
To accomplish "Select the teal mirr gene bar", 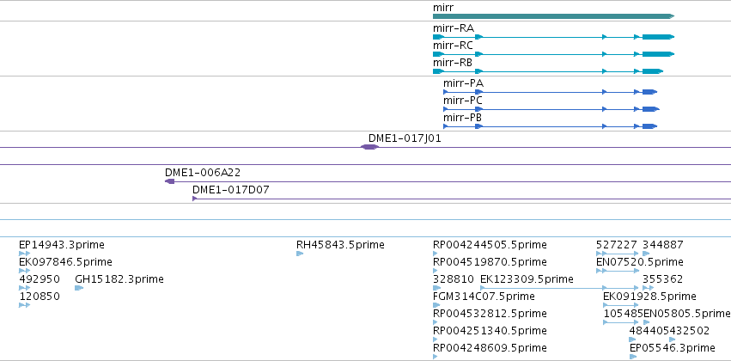I will 553,16.
